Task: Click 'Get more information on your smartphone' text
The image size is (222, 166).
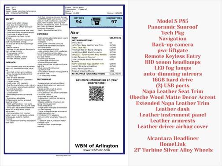Action: pyautogui.click(x=96, y=81)
